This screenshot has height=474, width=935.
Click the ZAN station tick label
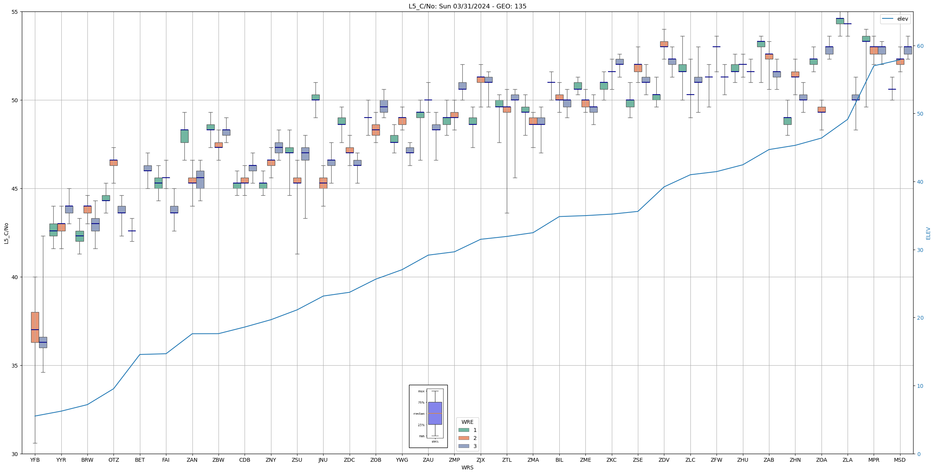tap(192, 460)
